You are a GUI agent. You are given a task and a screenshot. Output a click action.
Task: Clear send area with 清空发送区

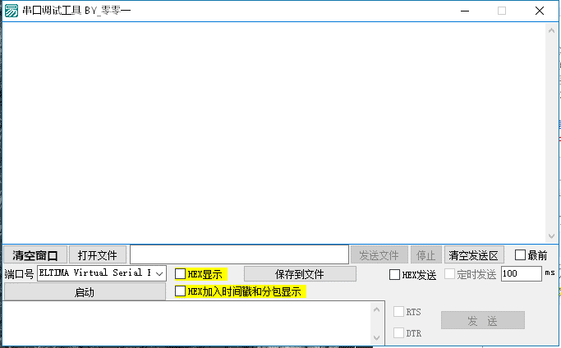click(x=474, y=255)
